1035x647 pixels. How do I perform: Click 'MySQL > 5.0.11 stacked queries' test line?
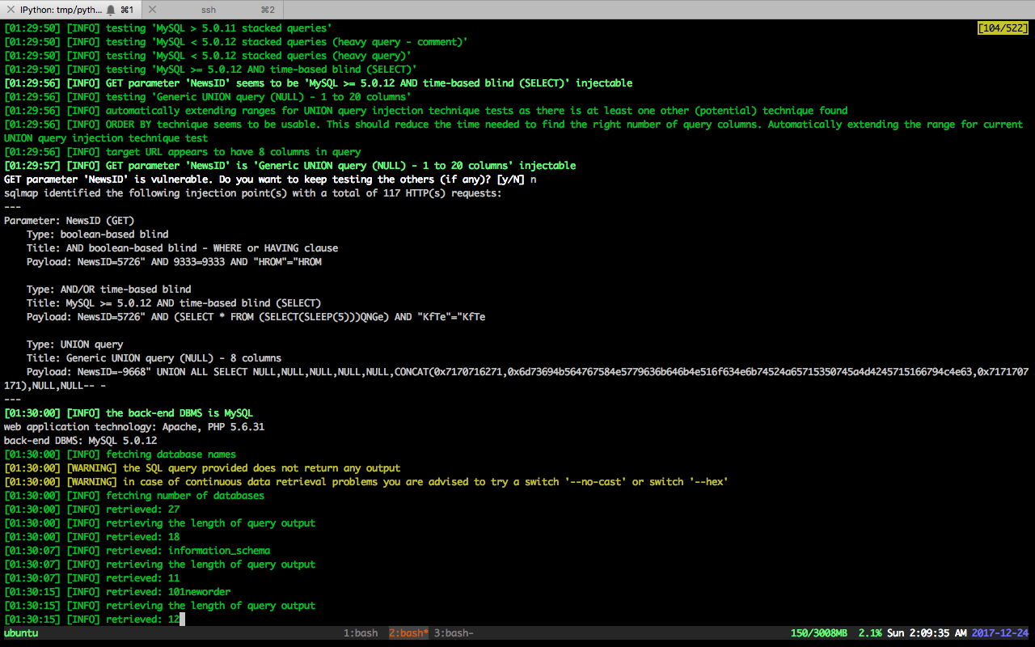tap(167, 28)
